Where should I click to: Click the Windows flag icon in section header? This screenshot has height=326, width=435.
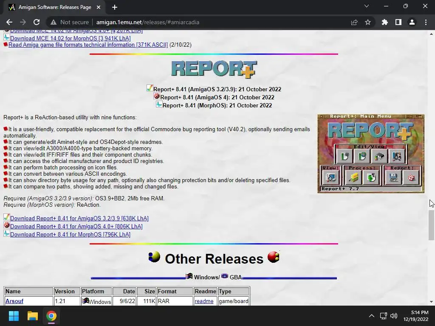(x=189, y=276)
